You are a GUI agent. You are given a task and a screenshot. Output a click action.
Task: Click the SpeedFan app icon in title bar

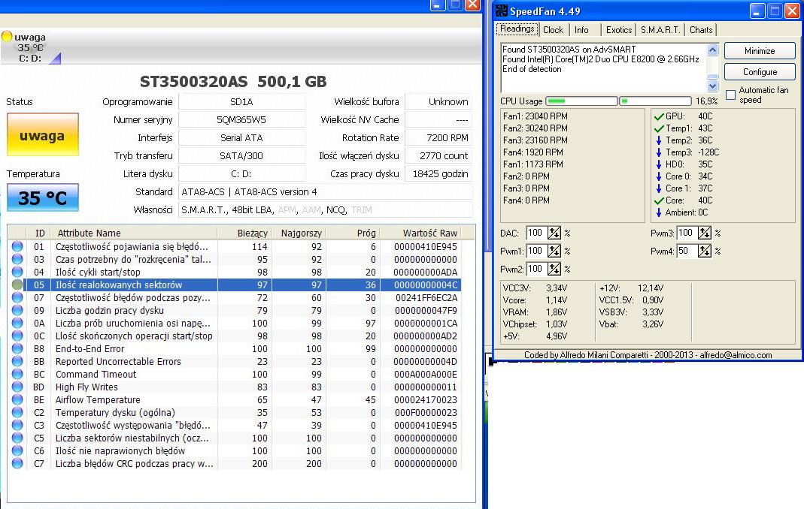501,11
